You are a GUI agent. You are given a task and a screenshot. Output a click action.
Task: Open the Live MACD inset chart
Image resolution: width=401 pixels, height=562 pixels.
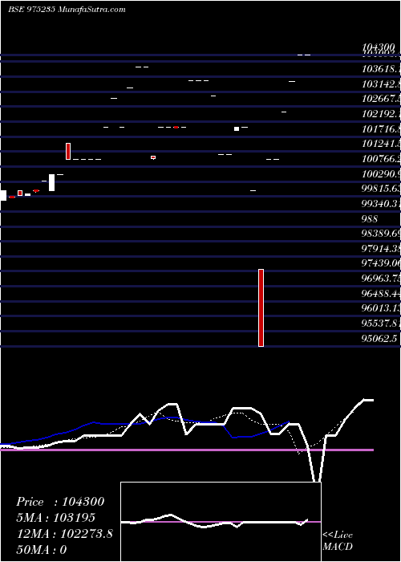(x=221, y=522)
